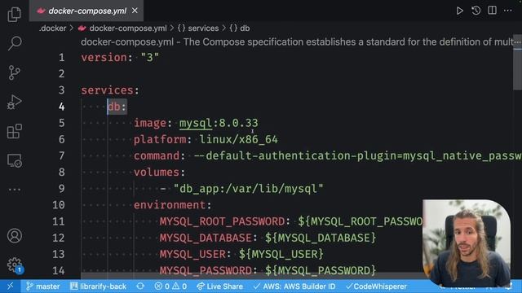
Task: Open db symbol in breadcrumb
Action: (239, 28)
